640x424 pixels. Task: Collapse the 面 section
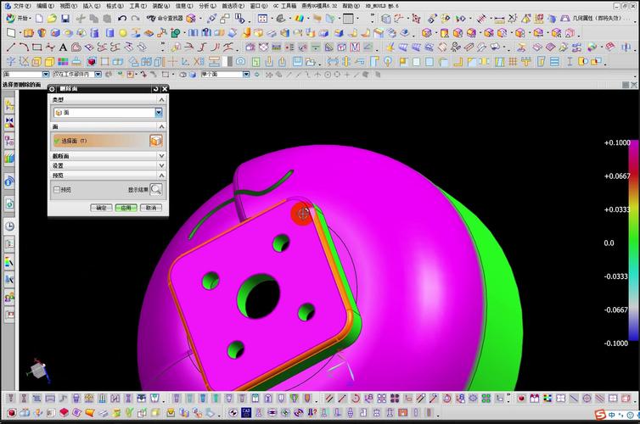(161, 127)
